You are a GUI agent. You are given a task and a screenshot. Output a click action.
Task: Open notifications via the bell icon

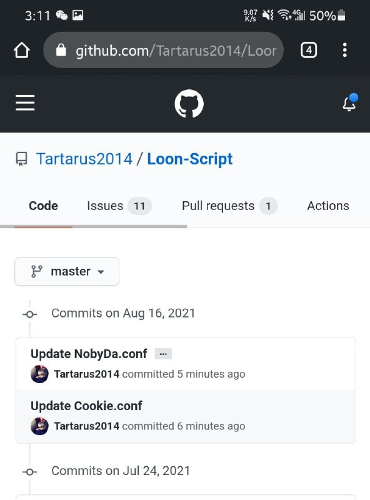350,102
